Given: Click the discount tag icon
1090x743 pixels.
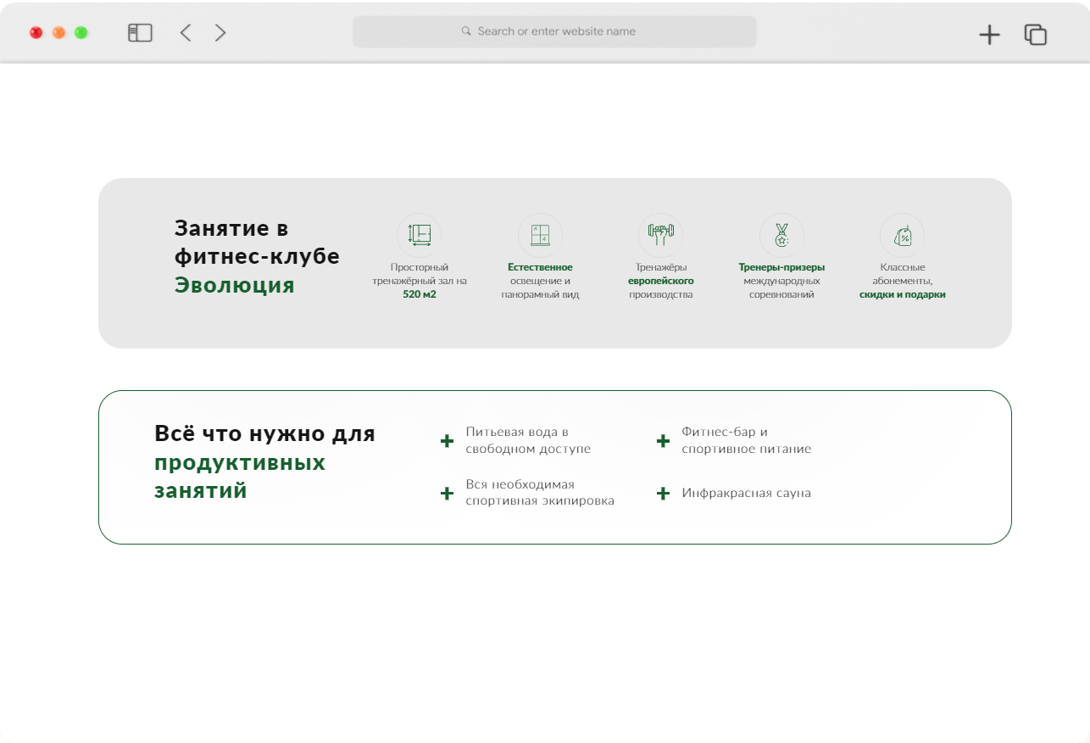Looking at the screenshot, I should (902, 235).
